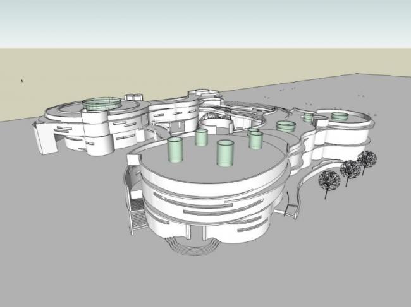Click the middle tree of the three
The height and width of the screenshot is (307, 411).
(x=348, y=170)
